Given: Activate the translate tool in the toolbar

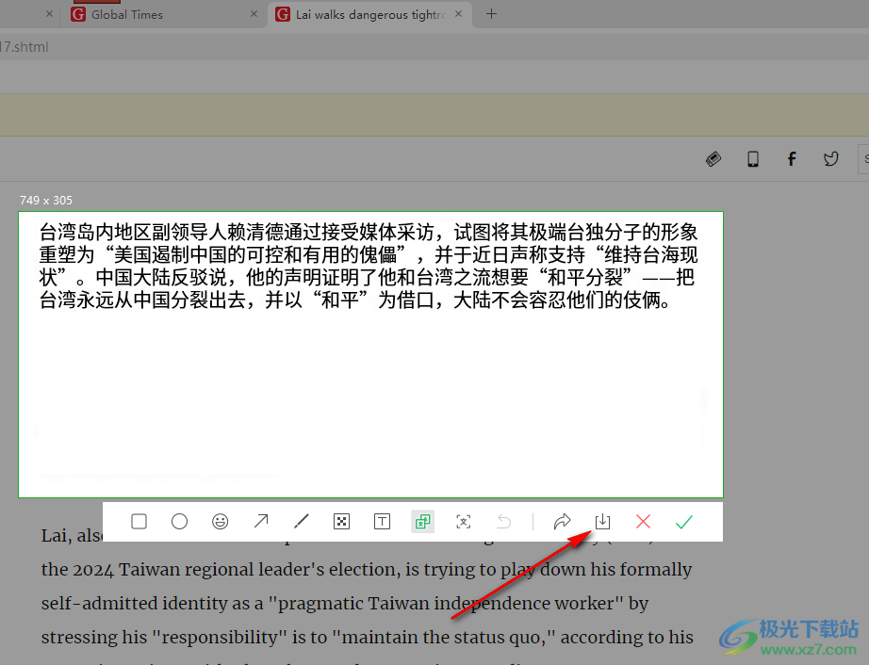Looking at the screenshot, I should click(422, 521).
